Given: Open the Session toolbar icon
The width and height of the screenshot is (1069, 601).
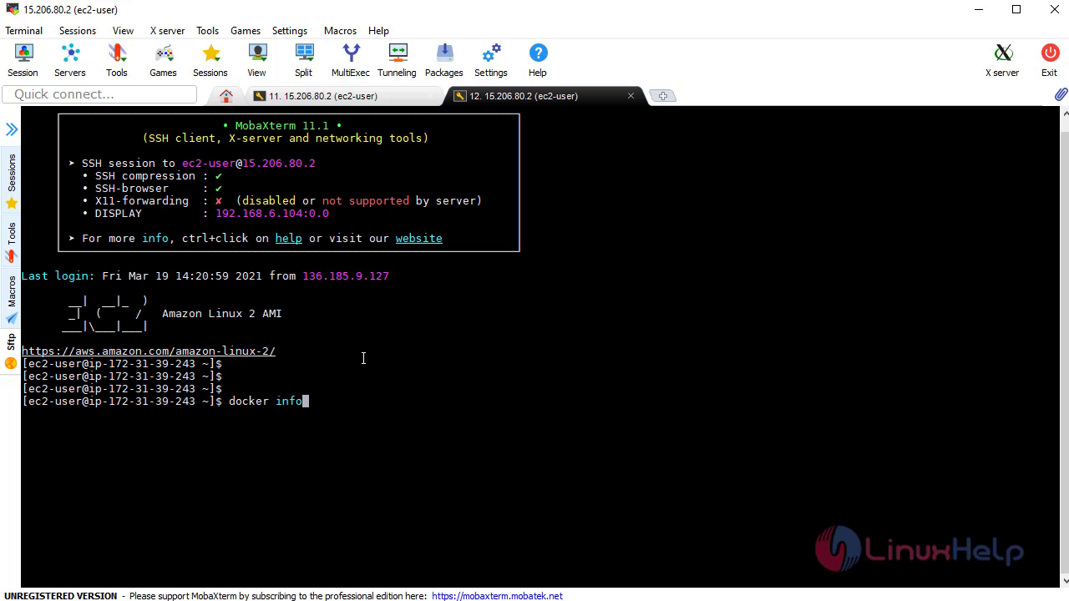Looking at the screenshot, I should click(23, 60).
